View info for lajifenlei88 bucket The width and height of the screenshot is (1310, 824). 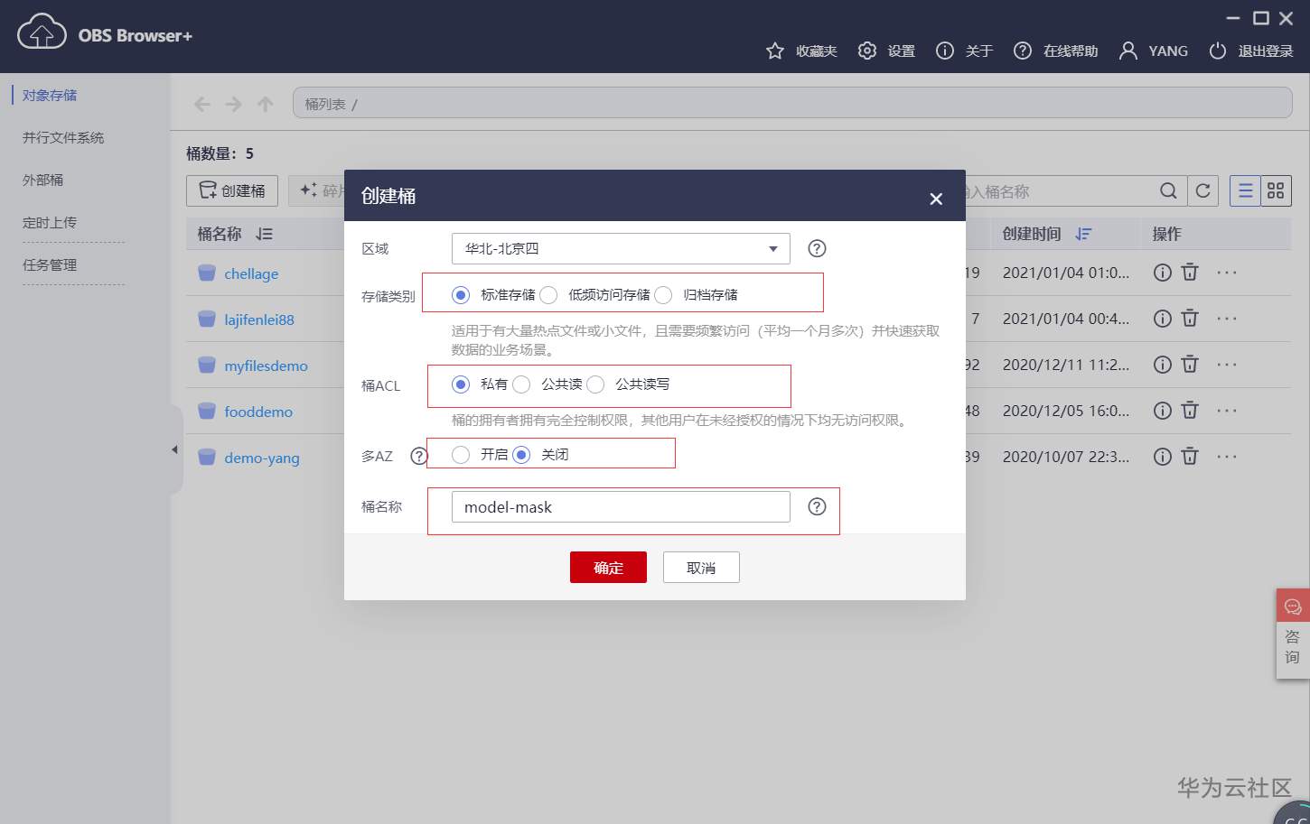click(1163, 318)
